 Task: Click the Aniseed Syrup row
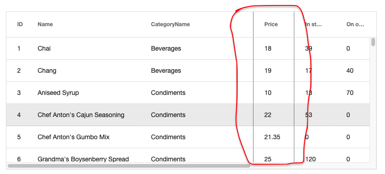(x=188, y=93)
